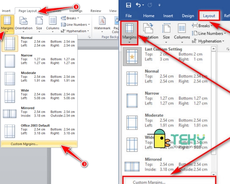Image resolution: width=230 pixels, height=184 pixels.
Task: Click the Mailings tab in left window
Action: [x=76, y=11]
